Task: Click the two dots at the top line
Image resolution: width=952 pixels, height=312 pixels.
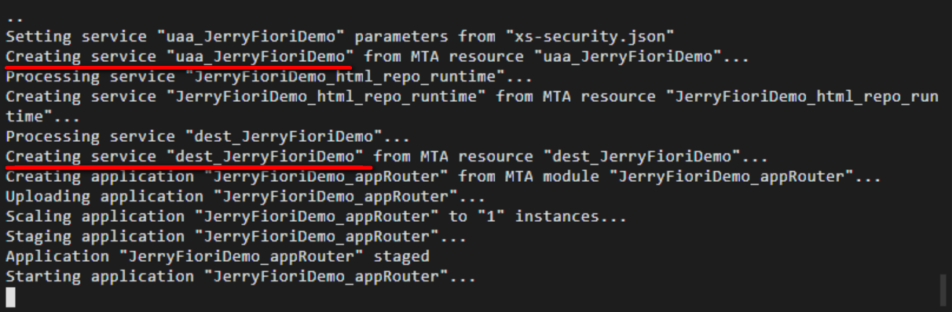Action: (14, 17)
